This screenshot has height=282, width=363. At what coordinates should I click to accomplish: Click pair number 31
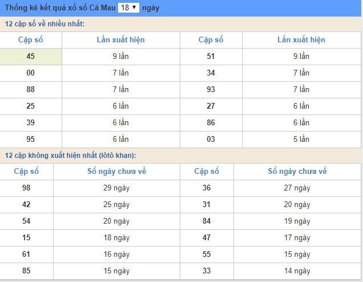point(207,204)
